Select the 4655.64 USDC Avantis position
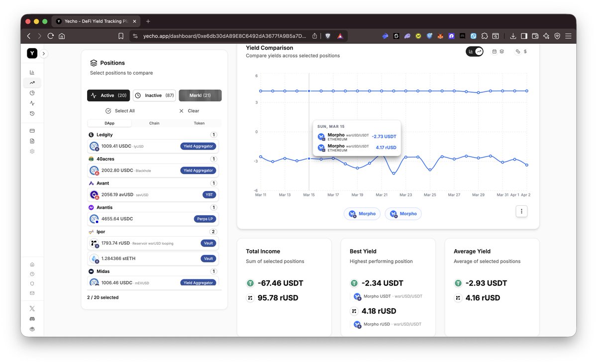This screenshot has width=597, height=364. coord(153,219)
